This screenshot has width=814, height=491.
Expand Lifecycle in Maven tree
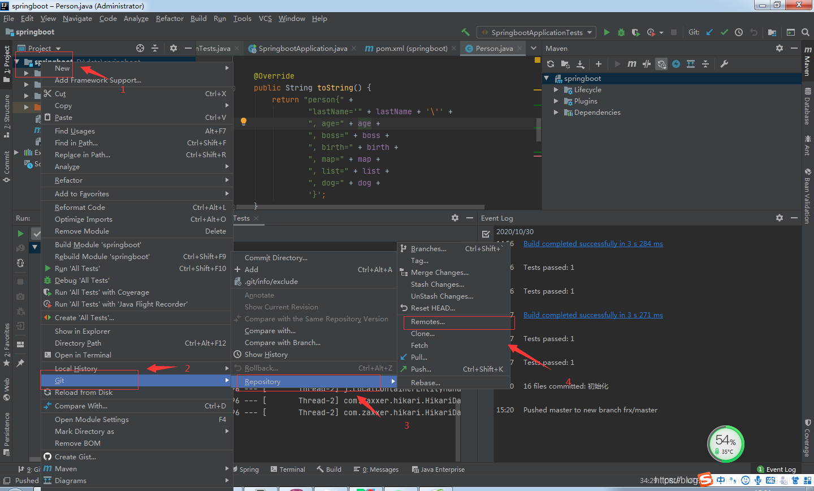(x=556, y=89)
